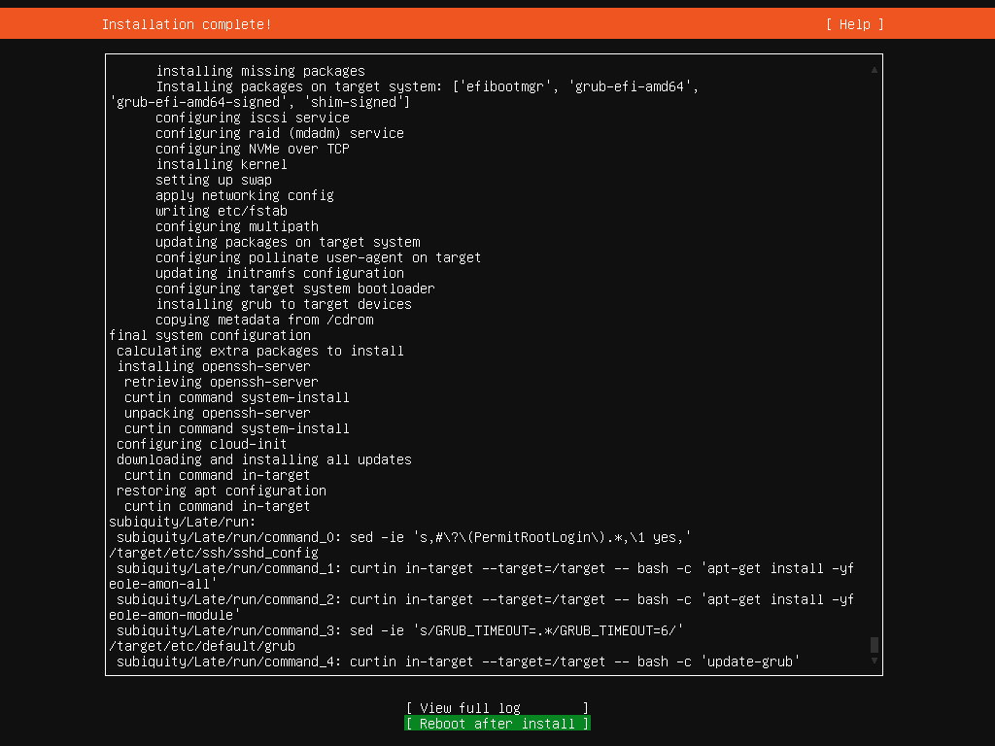Image resolution: width=995 pixels, height=746 pixels.
Task: Click the scroll down arrow of log
Action: pos(875,661)
